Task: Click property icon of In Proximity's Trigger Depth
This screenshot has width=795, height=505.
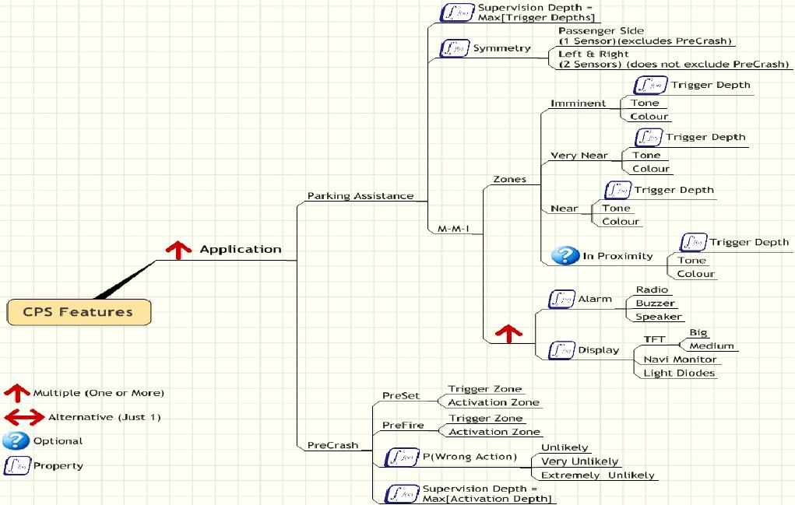Action: (693, 242)
